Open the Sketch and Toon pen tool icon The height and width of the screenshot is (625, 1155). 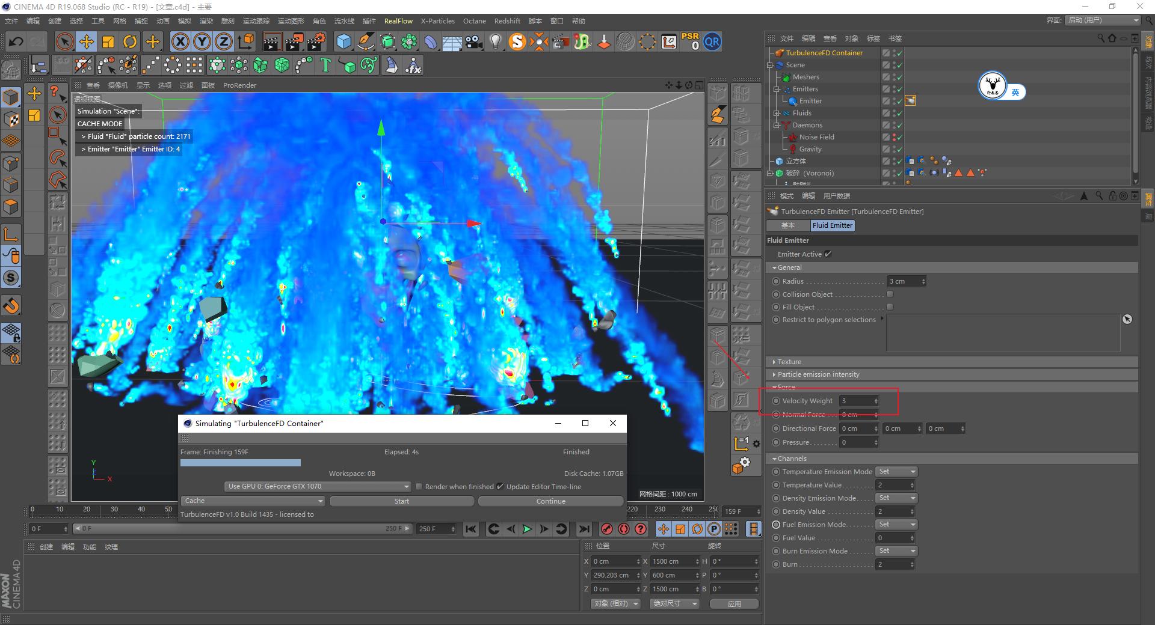365,41
